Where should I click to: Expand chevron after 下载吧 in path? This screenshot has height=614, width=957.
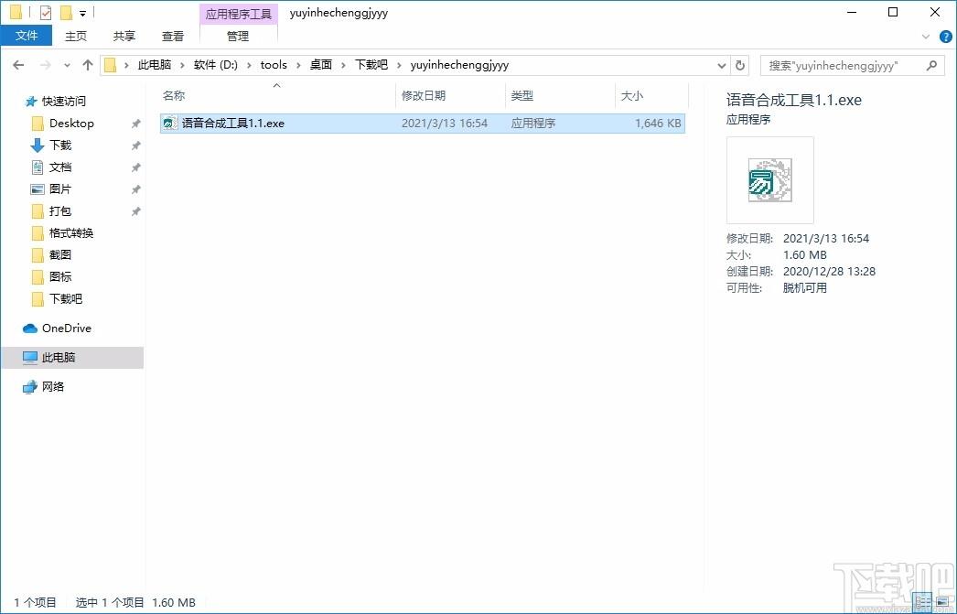tap(399, 65)
